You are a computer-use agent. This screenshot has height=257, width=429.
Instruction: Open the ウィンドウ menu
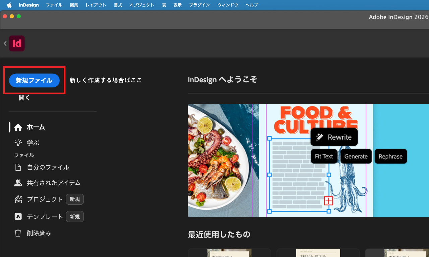228,5
